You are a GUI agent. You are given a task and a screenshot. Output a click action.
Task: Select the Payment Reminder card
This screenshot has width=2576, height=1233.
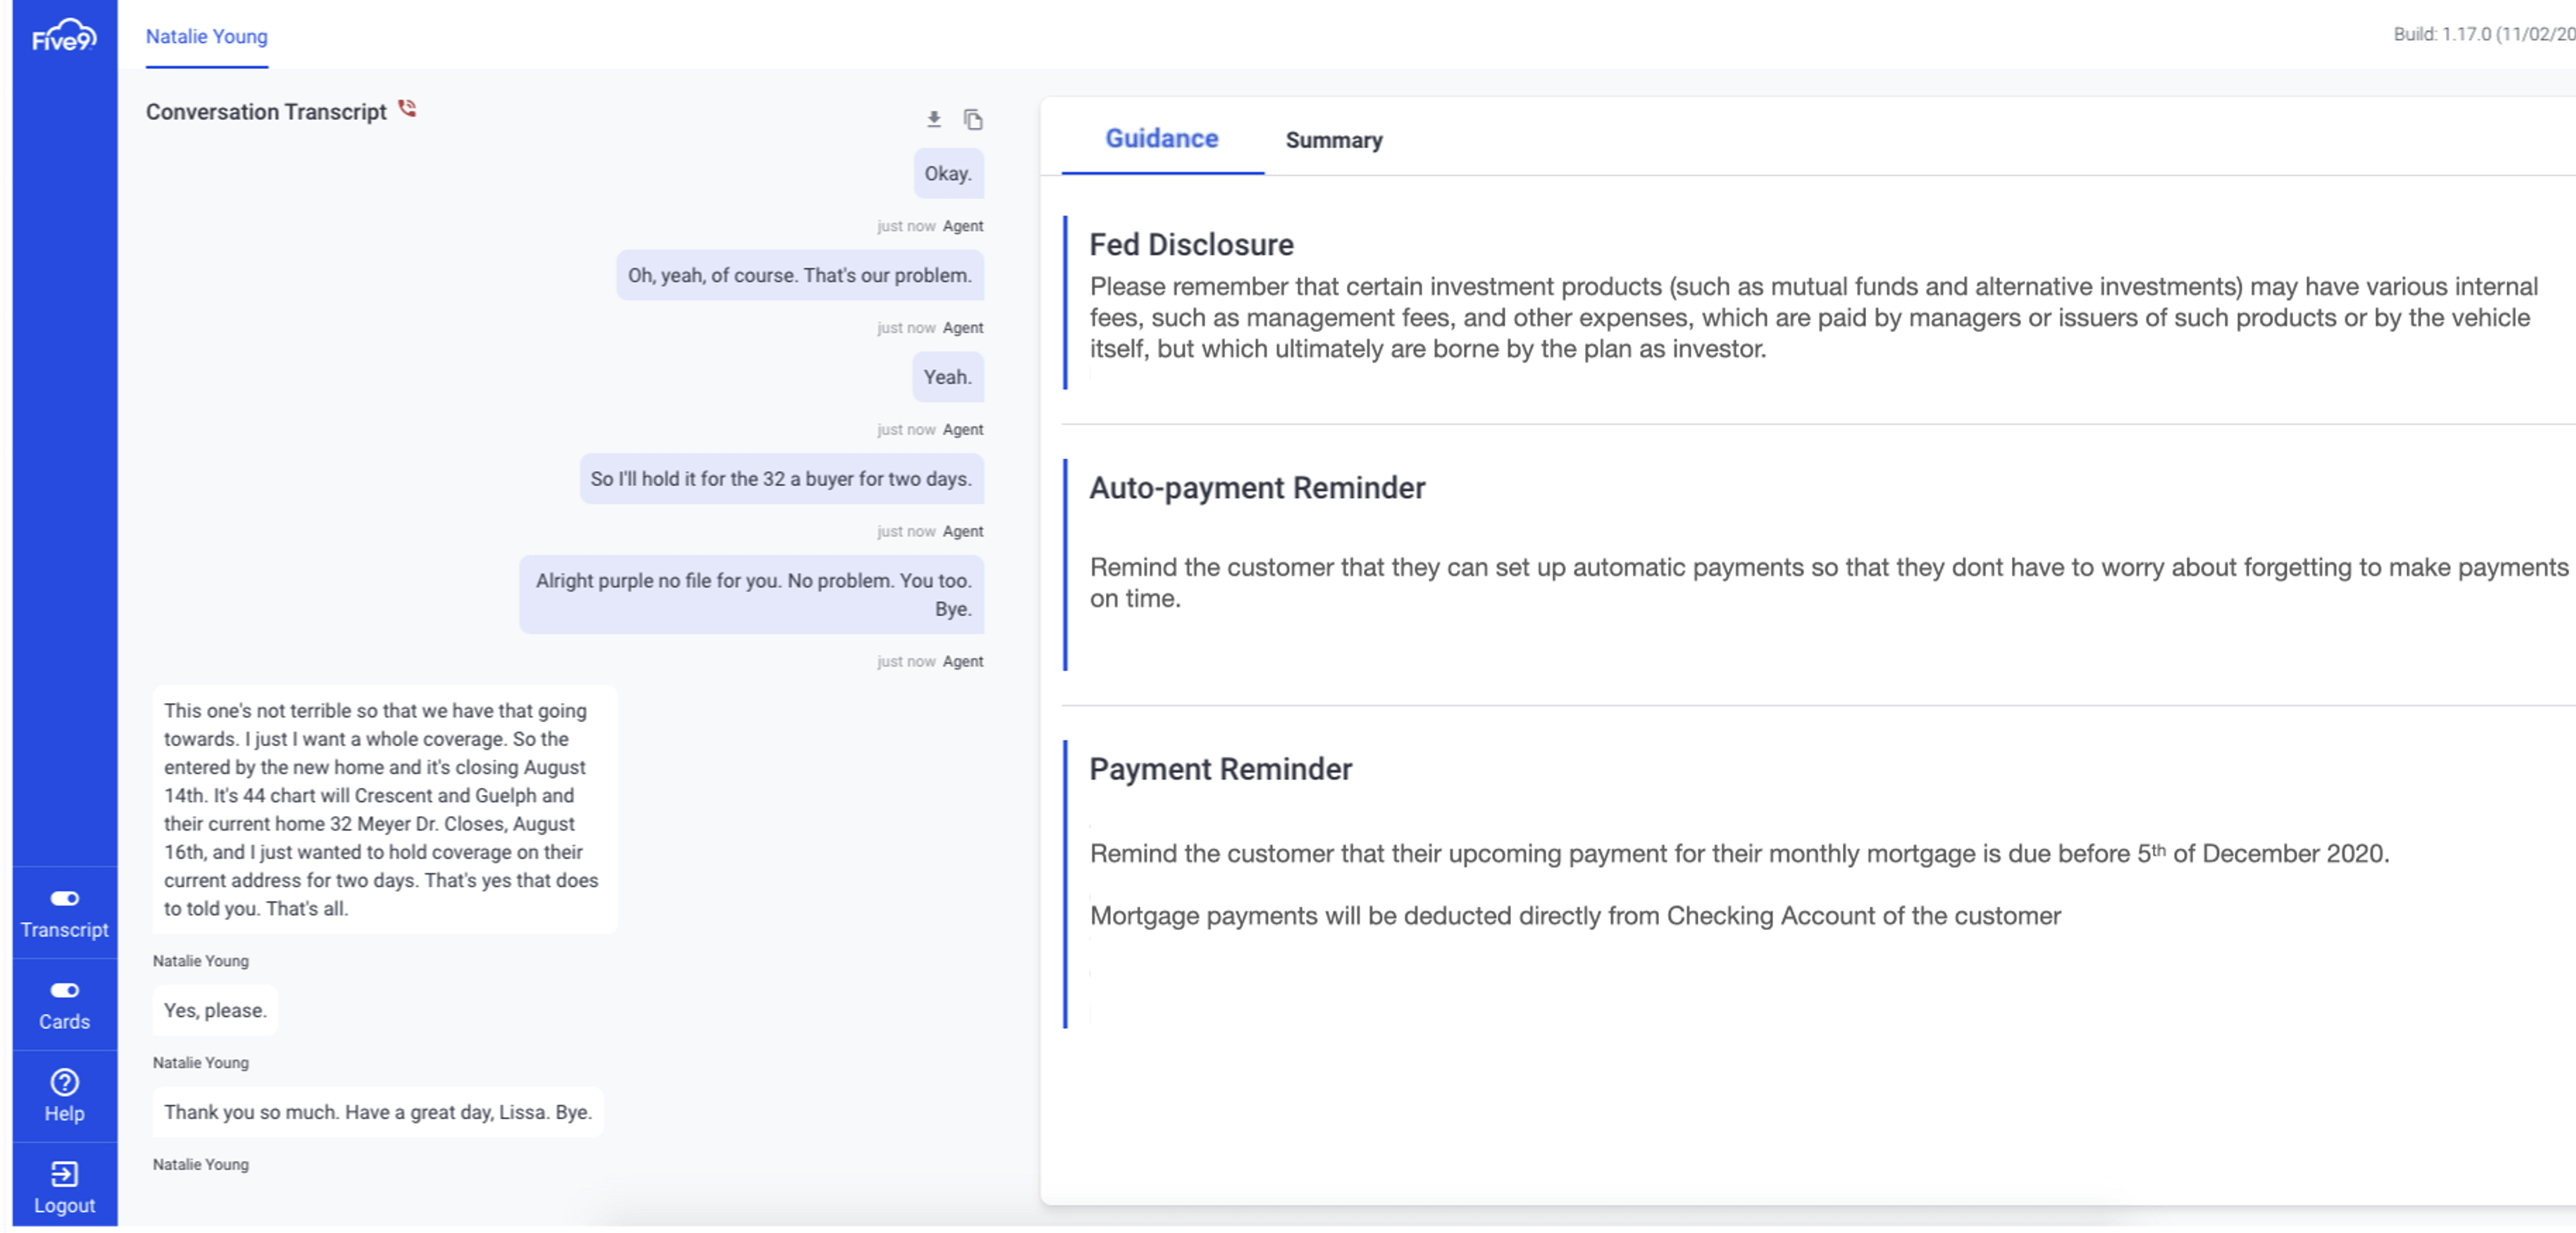coord(1220,769)
